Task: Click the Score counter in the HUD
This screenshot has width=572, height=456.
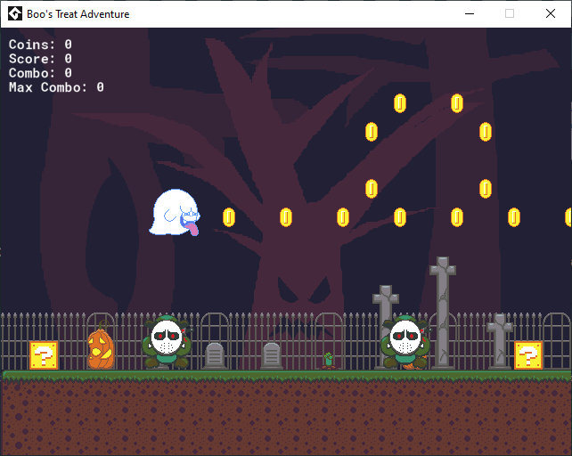Action: click(40, 59)
